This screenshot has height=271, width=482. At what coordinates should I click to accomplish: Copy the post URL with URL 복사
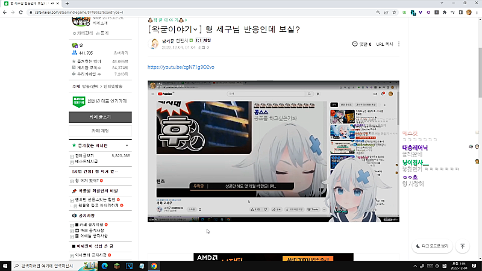pos(384,44)
